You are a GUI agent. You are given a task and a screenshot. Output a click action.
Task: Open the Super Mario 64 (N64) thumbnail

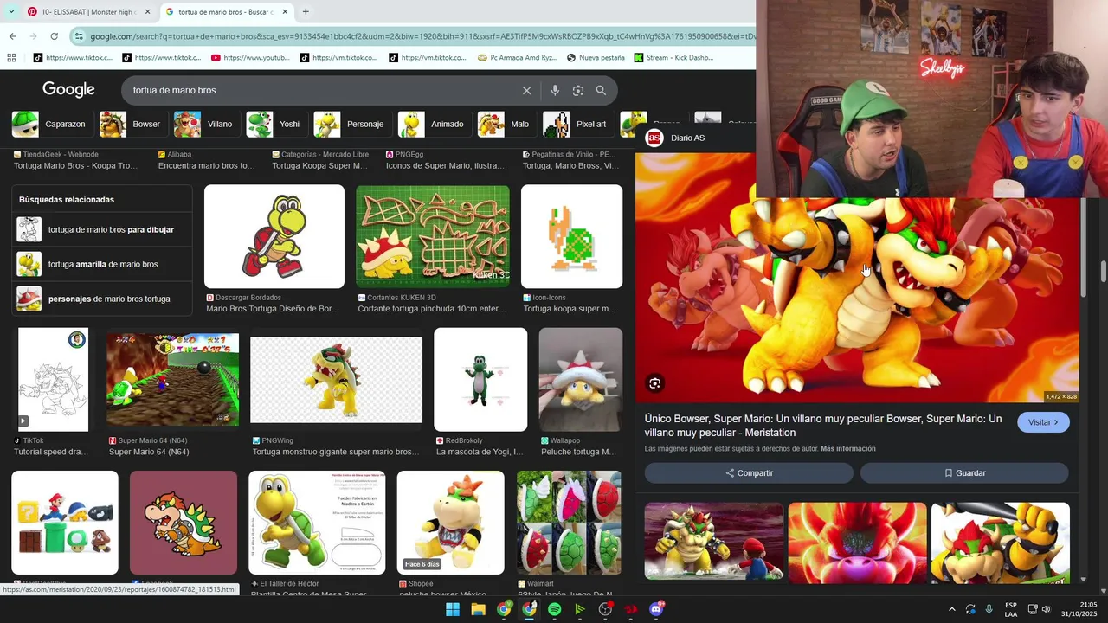point(172,380)
